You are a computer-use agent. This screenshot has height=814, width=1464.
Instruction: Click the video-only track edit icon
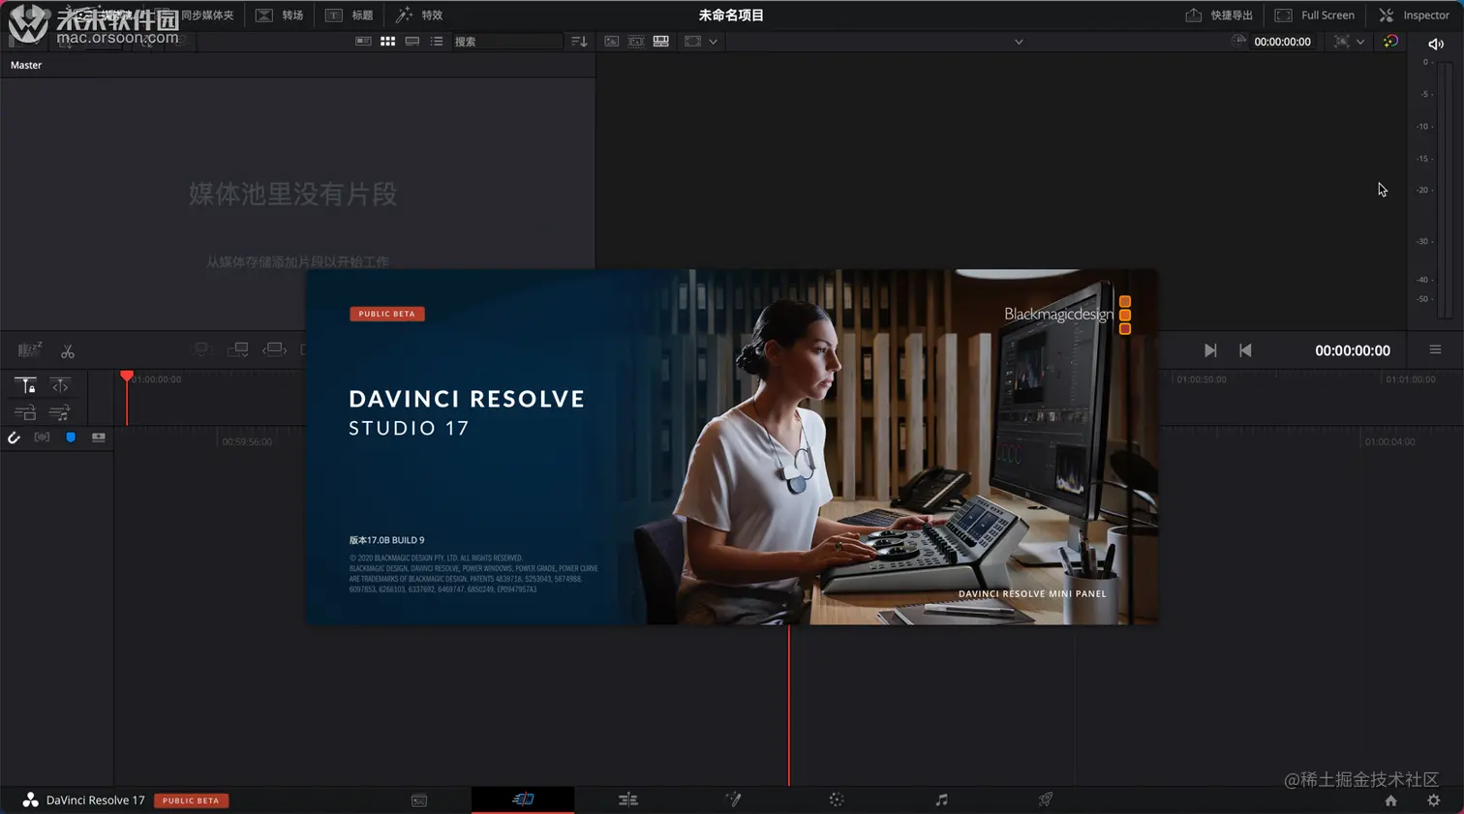point(26,413)
